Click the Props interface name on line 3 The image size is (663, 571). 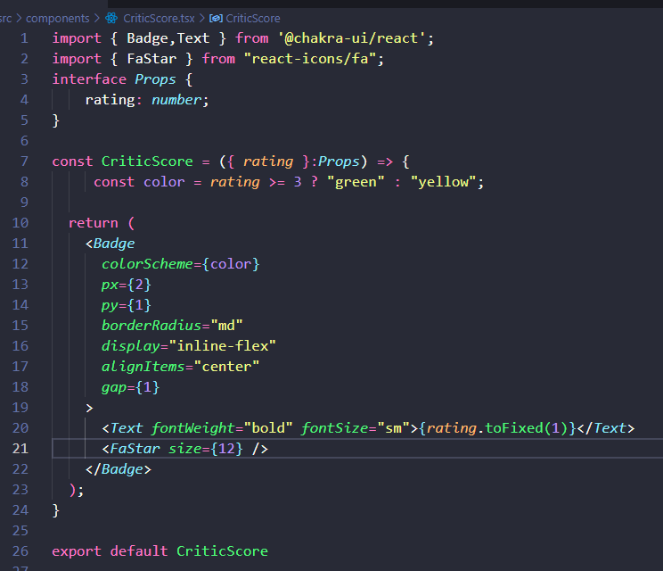tap(155, 79)
